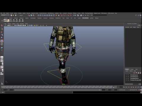The width and height of the screenshot is (142, 106).
Task: Toggle Channel Box sidebar button at top right
Action: (141, 15)
